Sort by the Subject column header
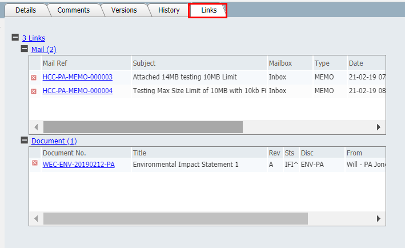The width and height of the screenshot is (405, 248). (x=199, y=63)
